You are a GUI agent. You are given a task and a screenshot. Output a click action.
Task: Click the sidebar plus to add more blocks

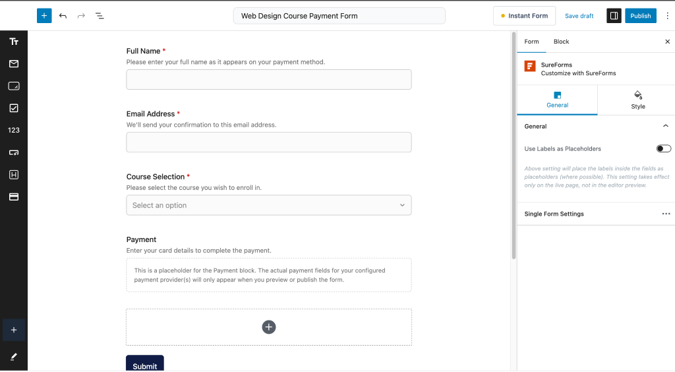[14, 330]
